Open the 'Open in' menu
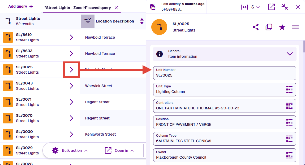This screenshot has height=165, width=305. (119, 150)
